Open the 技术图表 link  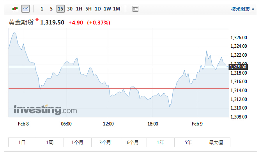(242, 9)
